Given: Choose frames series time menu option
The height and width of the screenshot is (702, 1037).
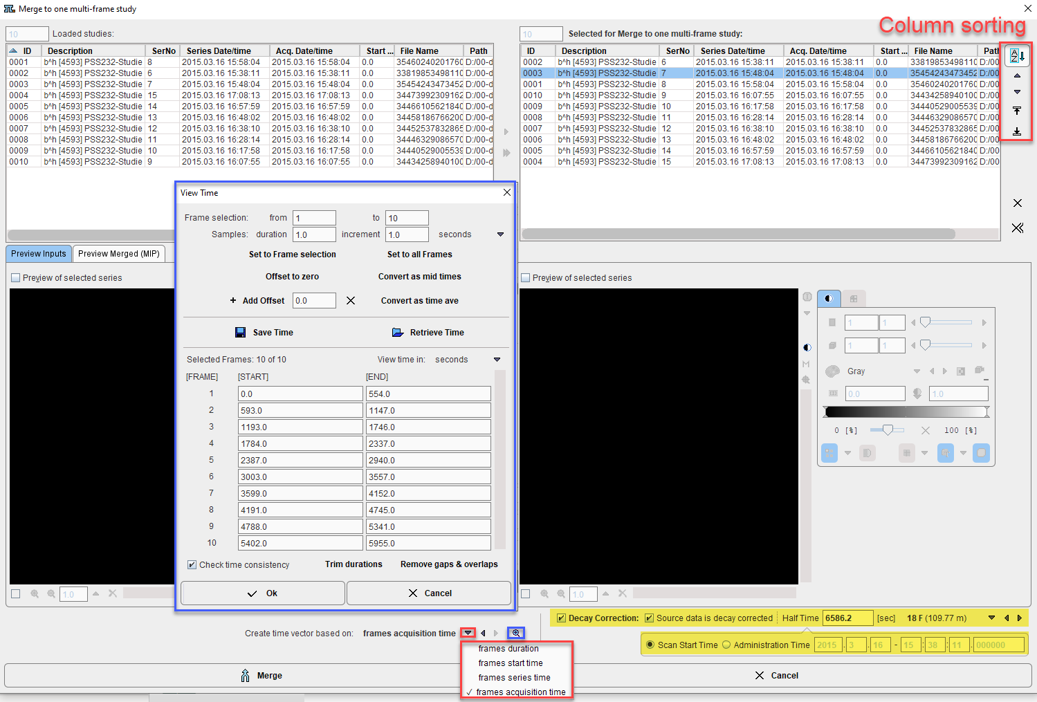Looking at the screenshot, I should [514, 678].
